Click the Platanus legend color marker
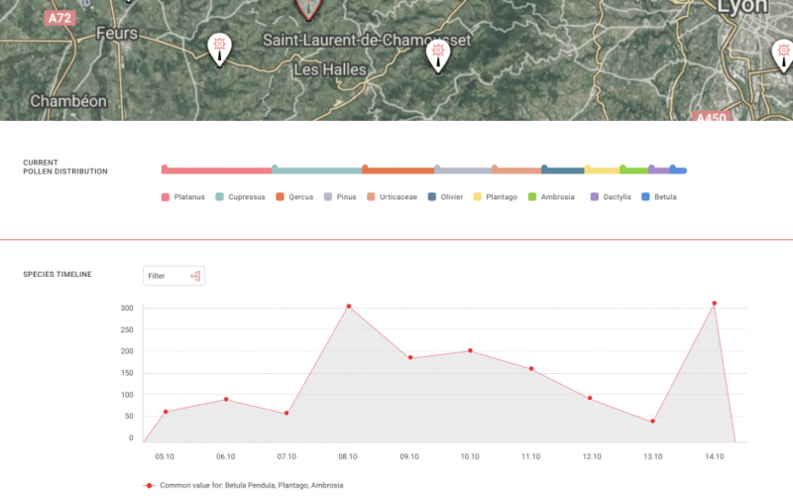This screenshot has height=496, width=793. click(166, 197)
